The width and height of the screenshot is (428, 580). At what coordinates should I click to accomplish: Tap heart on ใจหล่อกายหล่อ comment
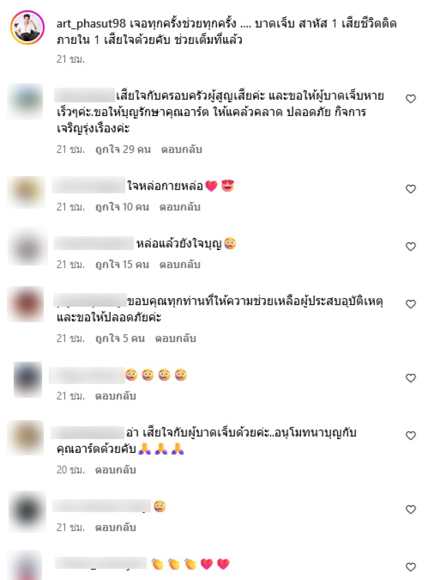coord(411,189)
